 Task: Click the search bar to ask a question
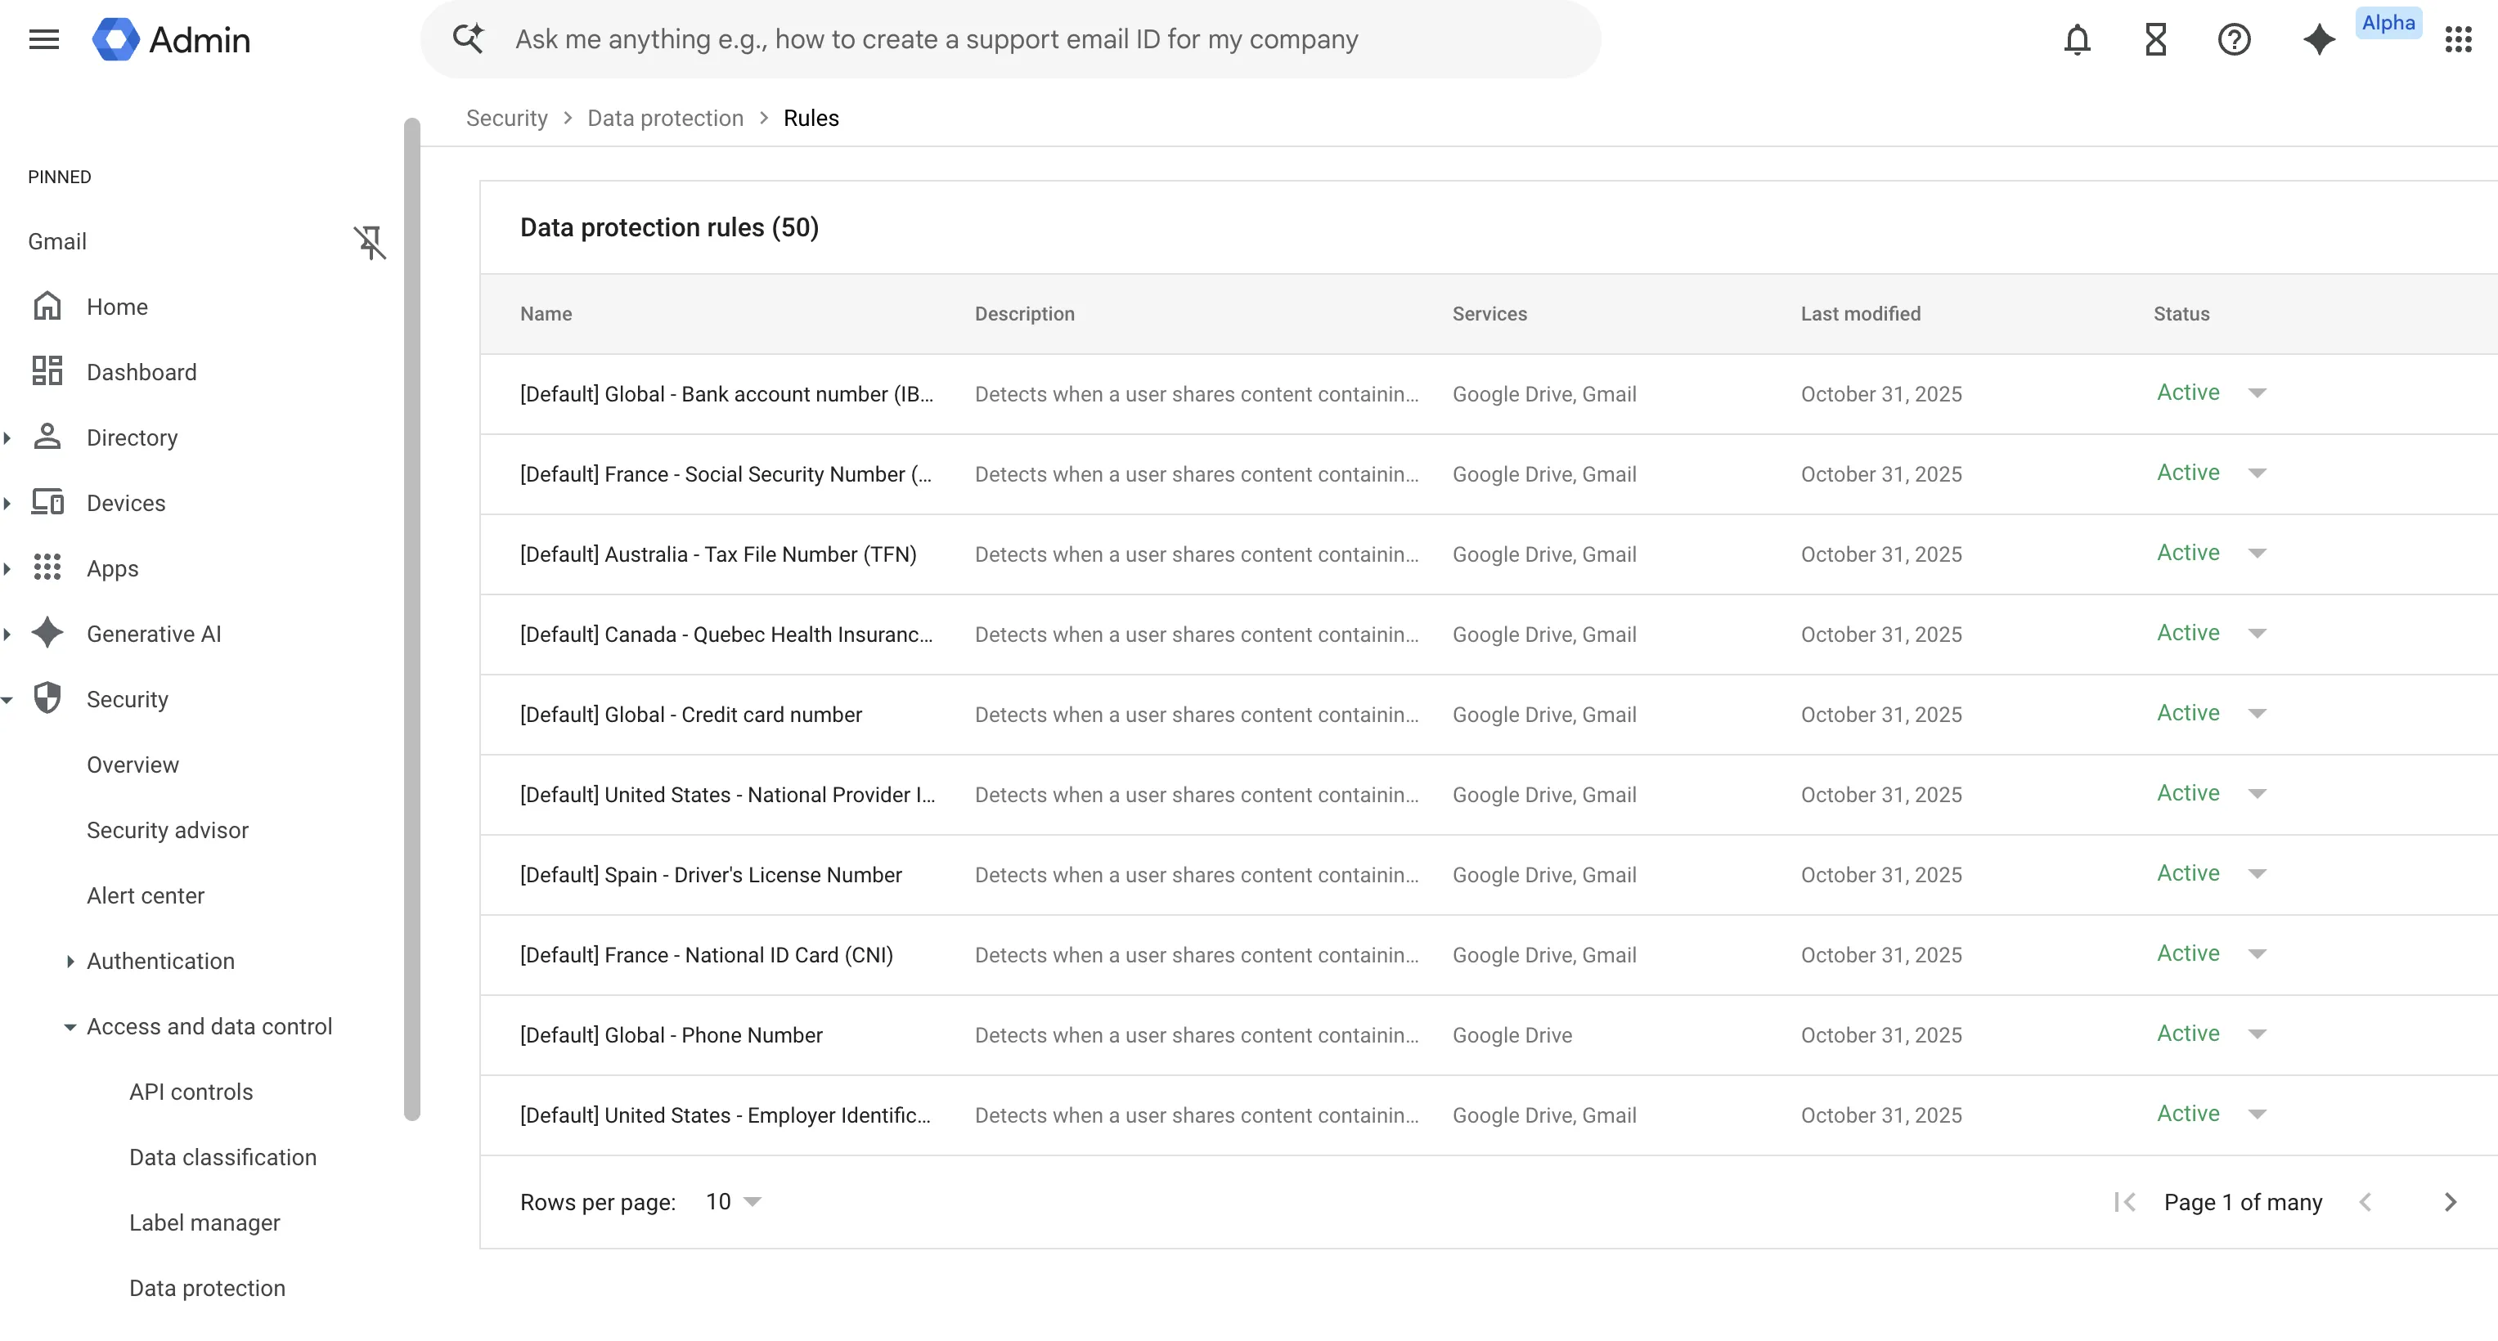coord(1009,38)
